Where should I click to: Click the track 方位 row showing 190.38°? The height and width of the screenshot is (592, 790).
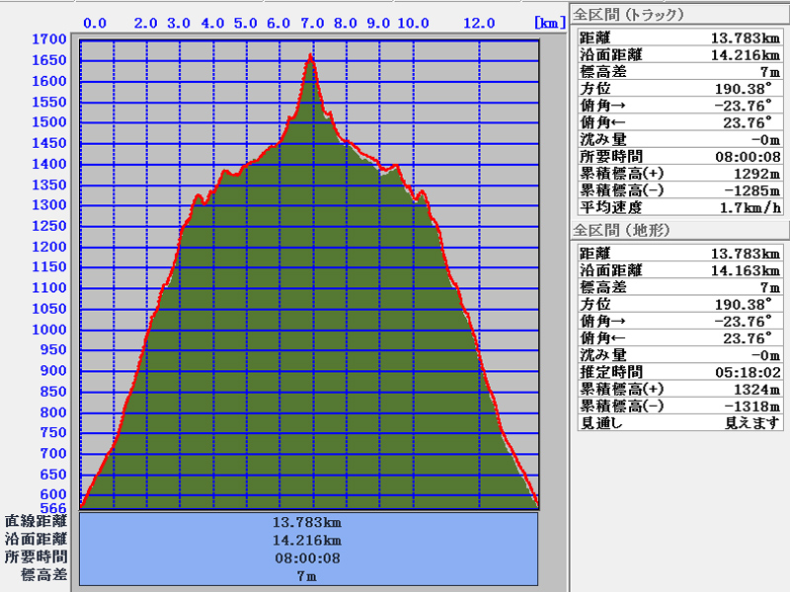pos(679,88)
